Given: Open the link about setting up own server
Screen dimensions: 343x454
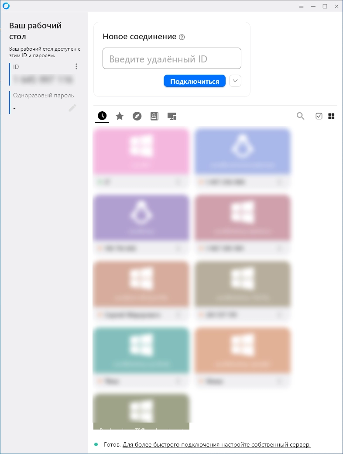Looking at the screenshot, I should 216,444.
